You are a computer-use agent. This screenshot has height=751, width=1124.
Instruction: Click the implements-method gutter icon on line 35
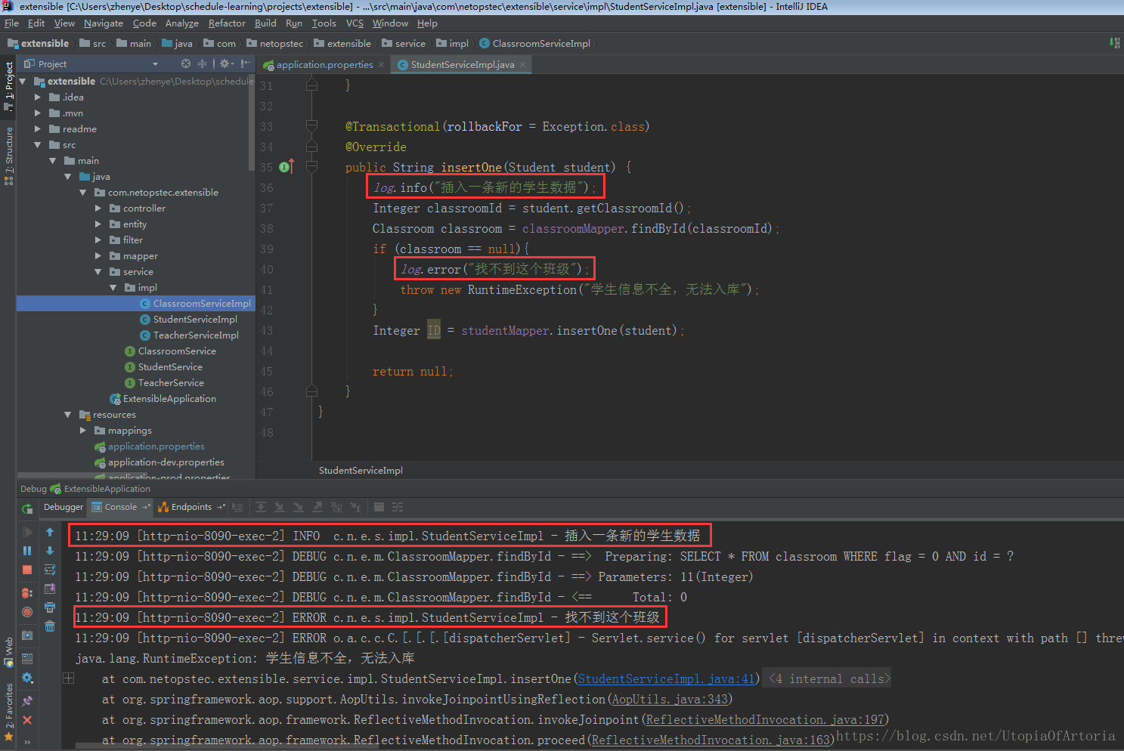click(x=286, y=166)
